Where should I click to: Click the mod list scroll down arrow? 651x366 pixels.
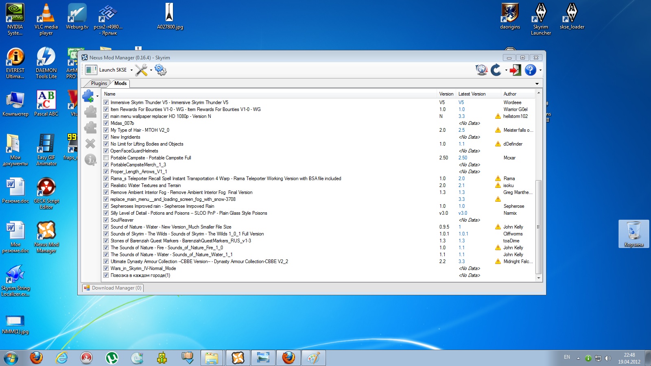(x=539, y=278)
